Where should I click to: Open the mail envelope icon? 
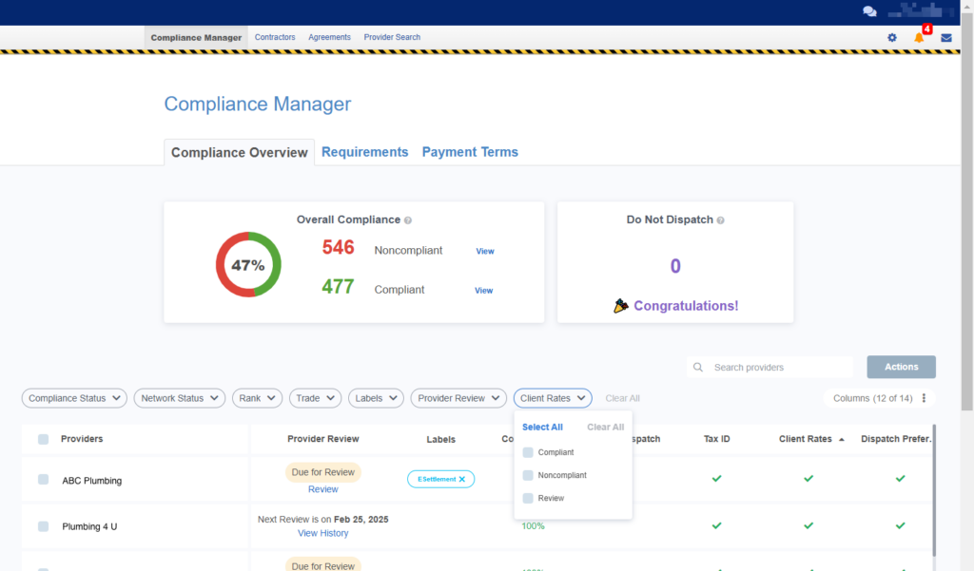click(946, 38)
